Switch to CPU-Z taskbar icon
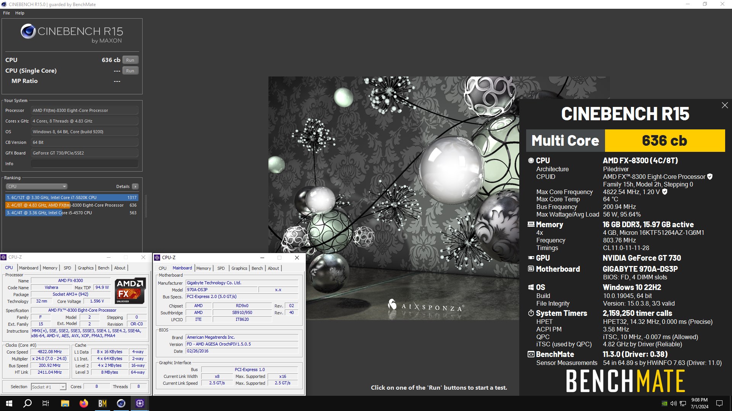The width and height of the screenshot is (732, 411). click(140, 403)
